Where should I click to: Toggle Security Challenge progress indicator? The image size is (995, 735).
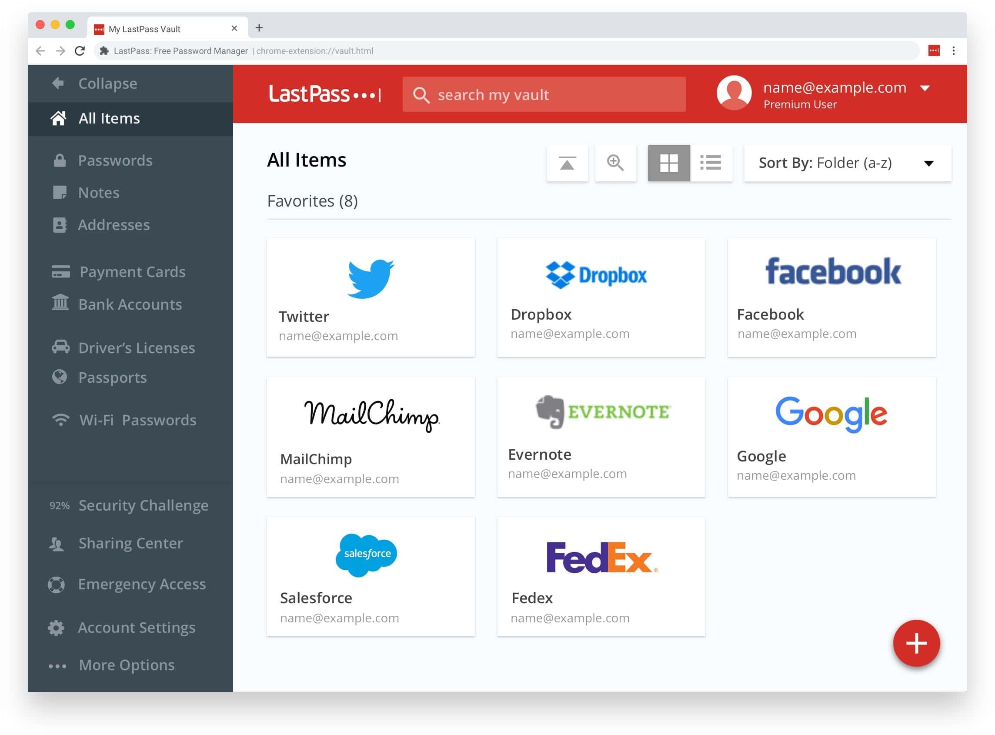(x=59, y=505)
